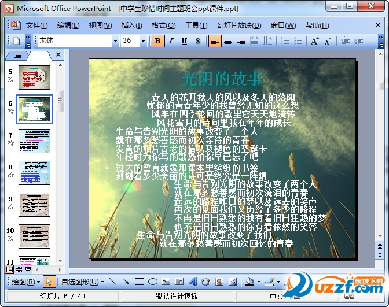
Task: Open the 视图(V) menu
Action: click(x=100, y=25)
